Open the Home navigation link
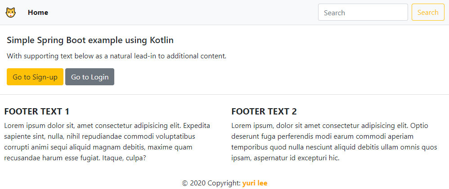Screen dimensions: 449x189 [x=38, y=13]
